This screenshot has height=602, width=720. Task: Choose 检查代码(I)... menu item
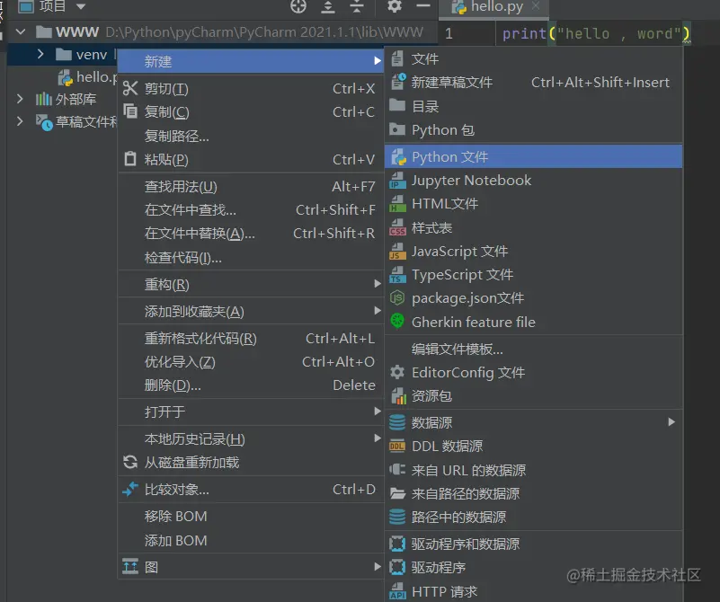point(250,258)
